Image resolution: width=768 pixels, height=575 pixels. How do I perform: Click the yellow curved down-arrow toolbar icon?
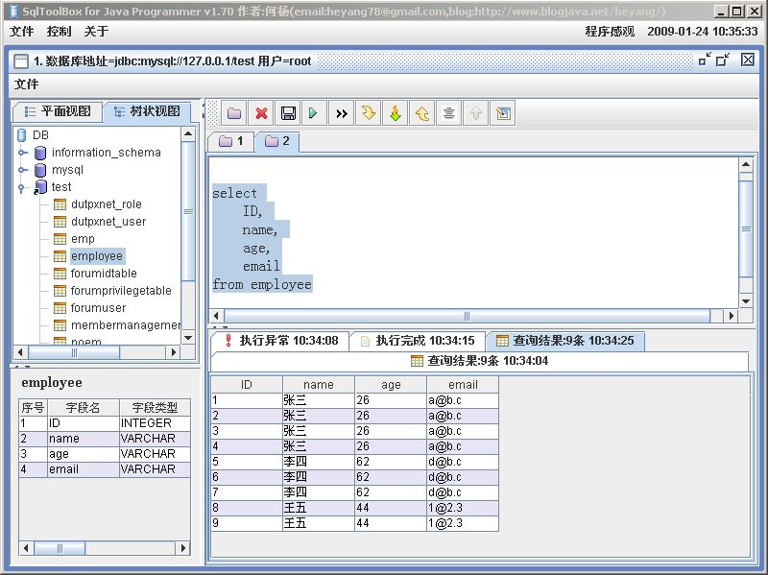point(369,113)
